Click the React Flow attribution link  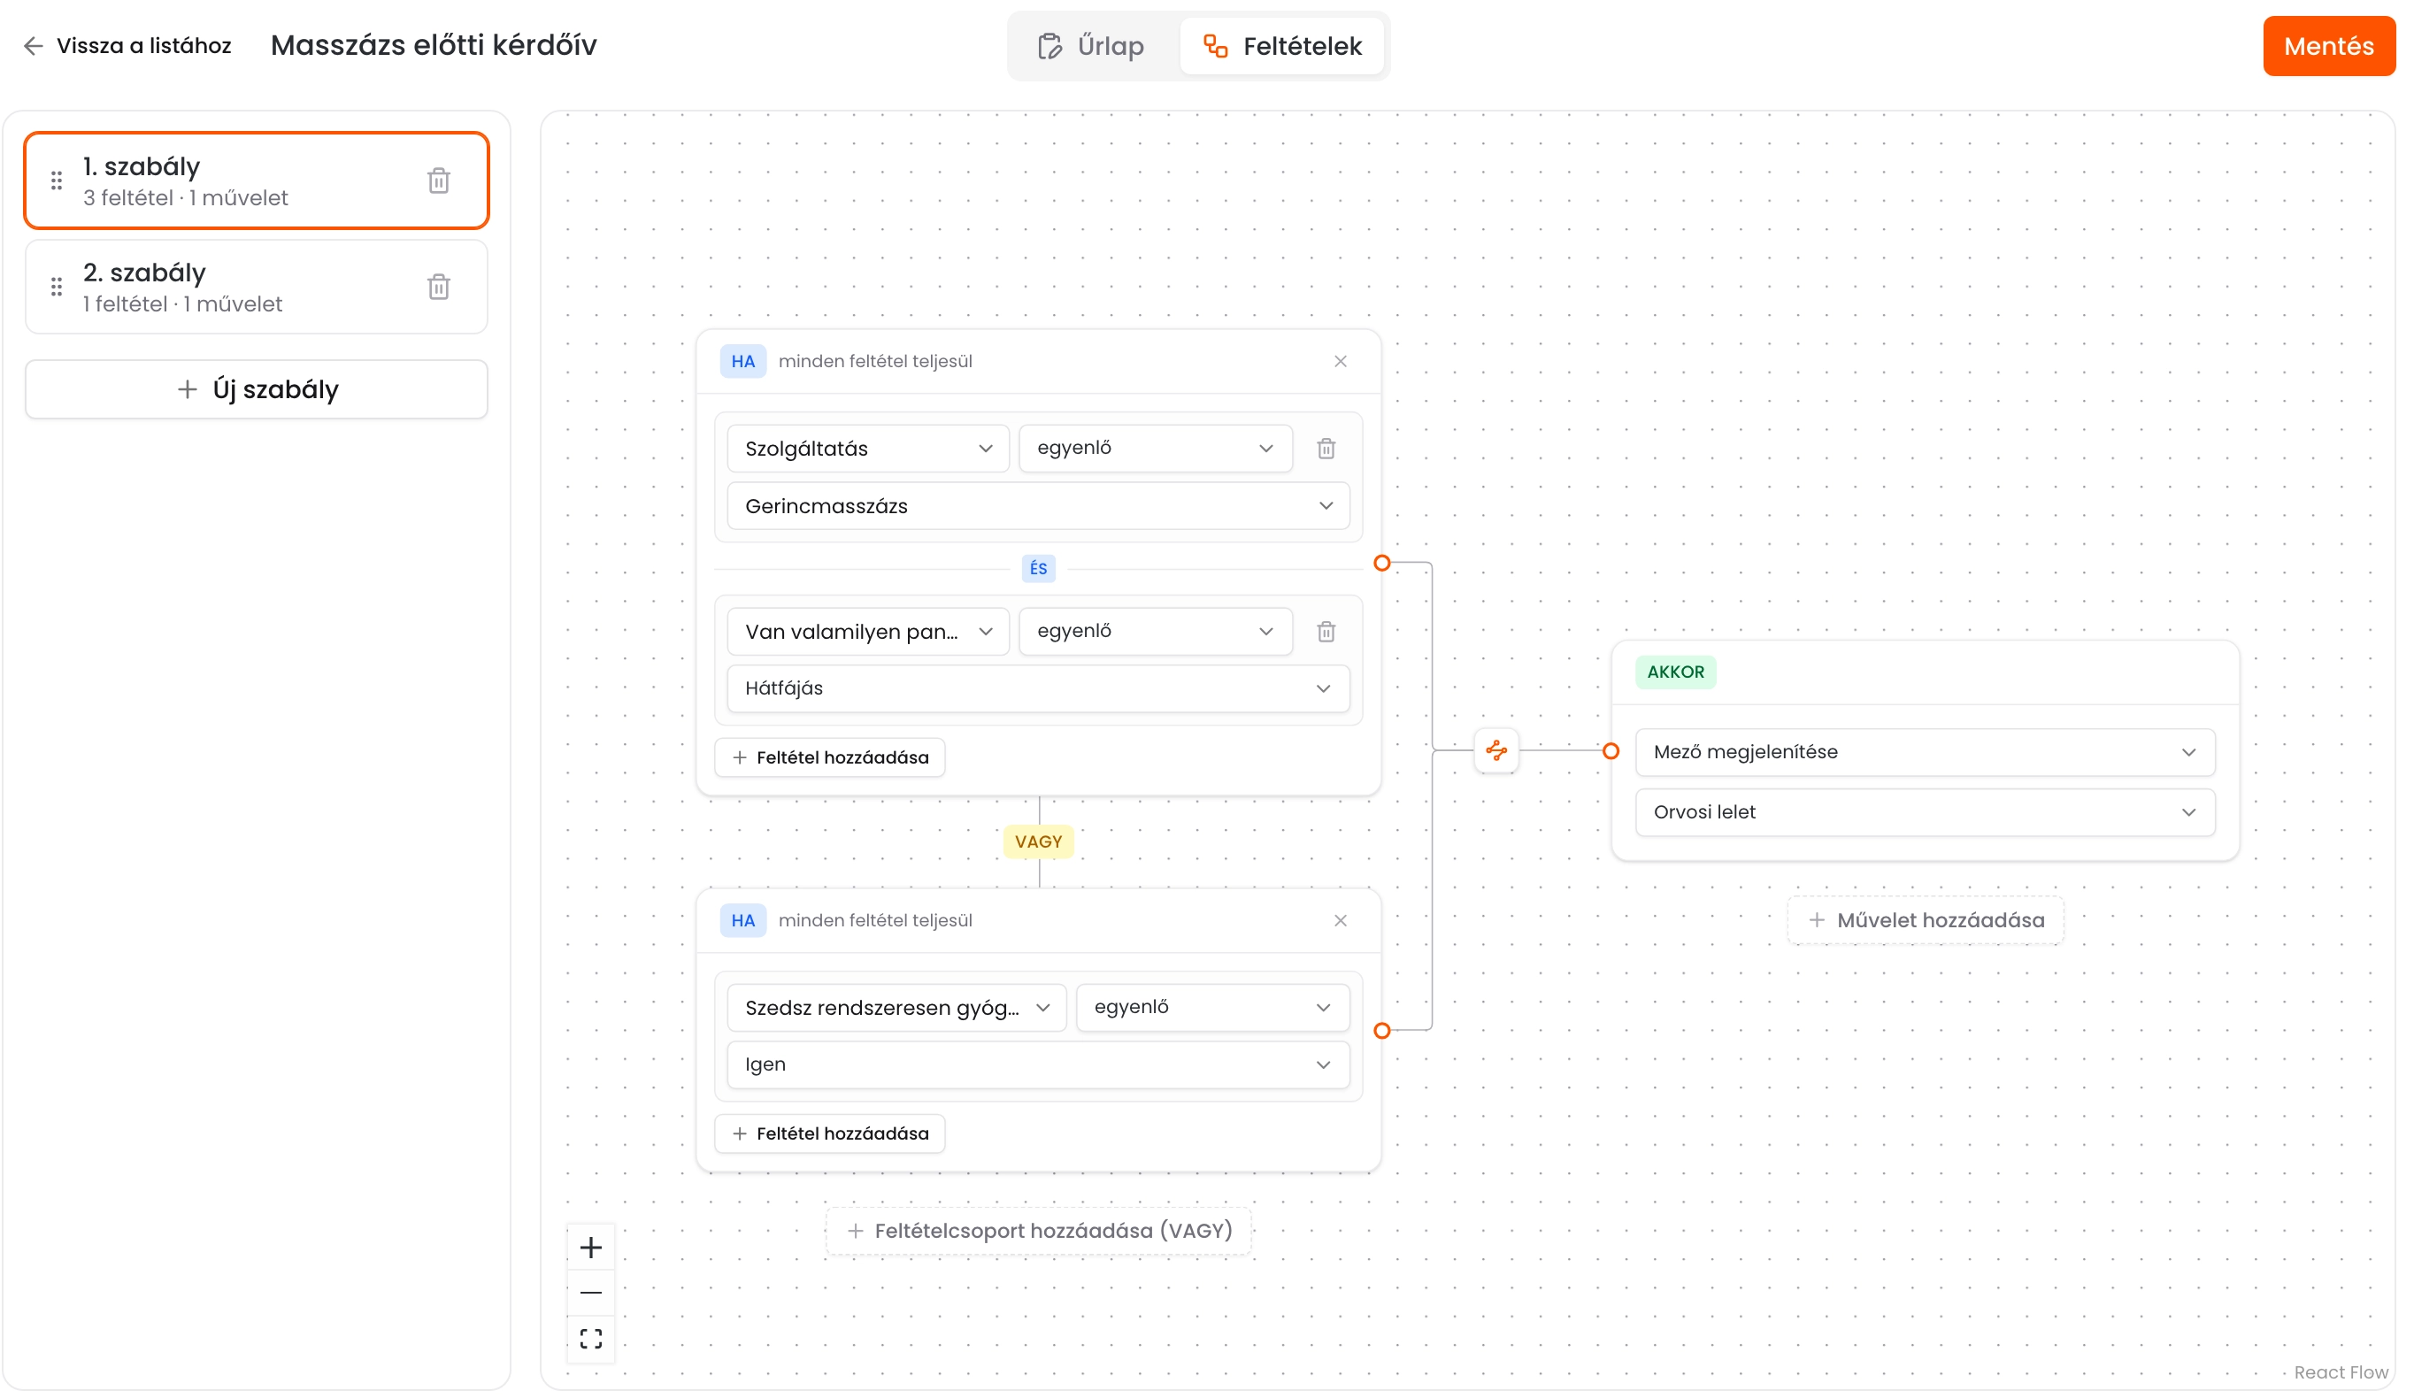[2341, 1372]
